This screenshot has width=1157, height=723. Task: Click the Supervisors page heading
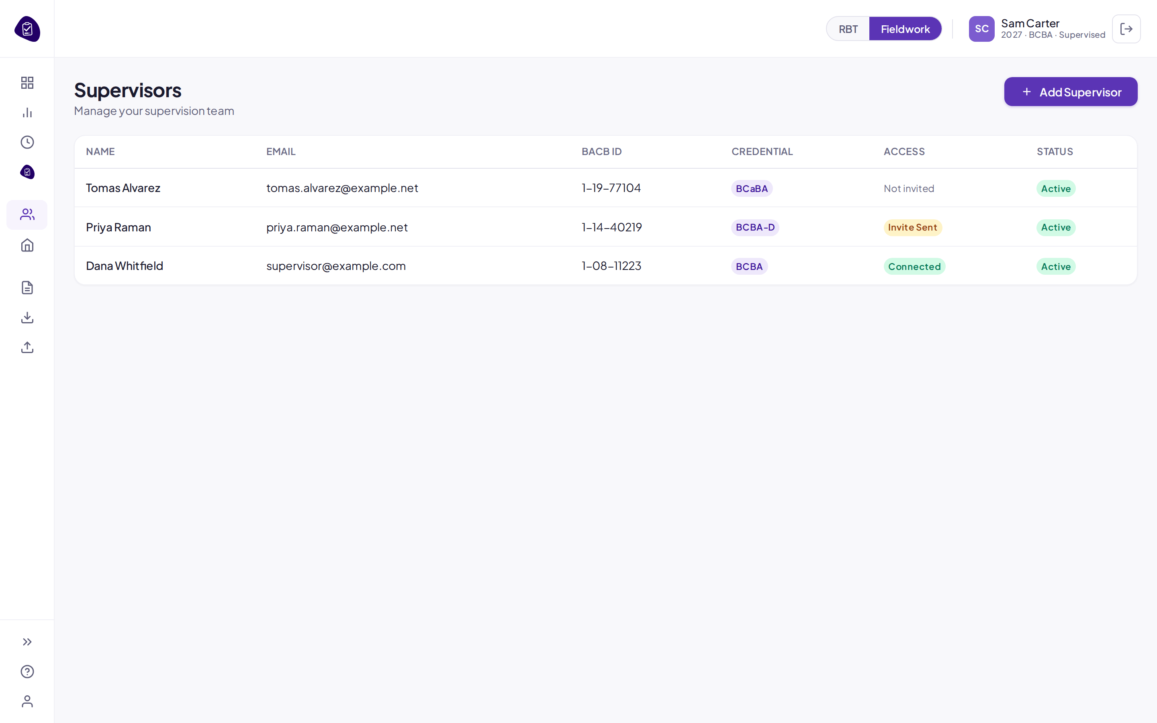[128, 90]
